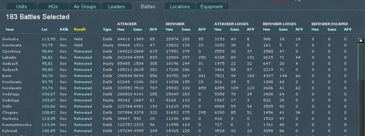365x136 pixels.
Task: Select the Burin battle name
Action: [x=7, y=76]
